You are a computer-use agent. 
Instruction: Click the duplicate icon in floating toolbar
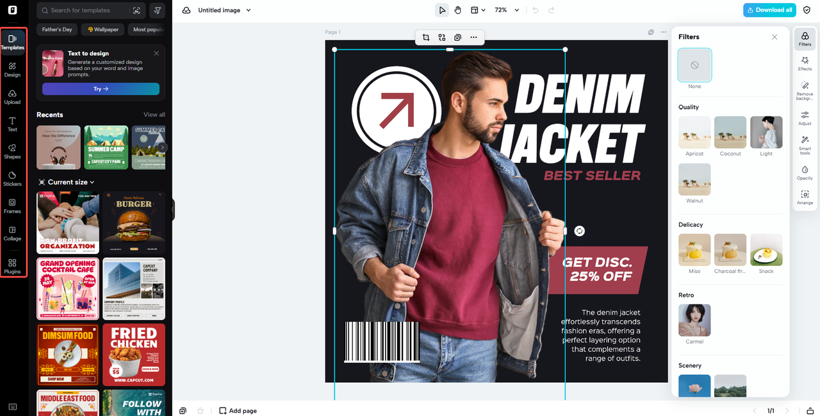[457, 38]
